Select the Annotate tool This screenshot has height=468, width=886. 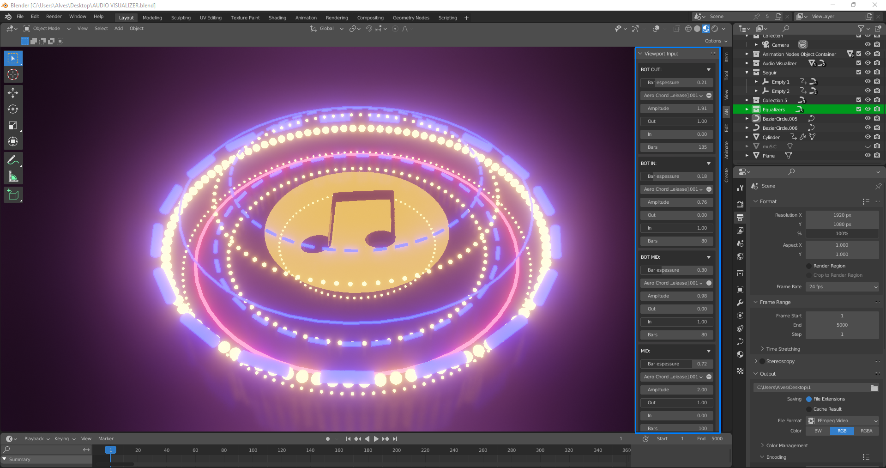click(x=13, y=160)
